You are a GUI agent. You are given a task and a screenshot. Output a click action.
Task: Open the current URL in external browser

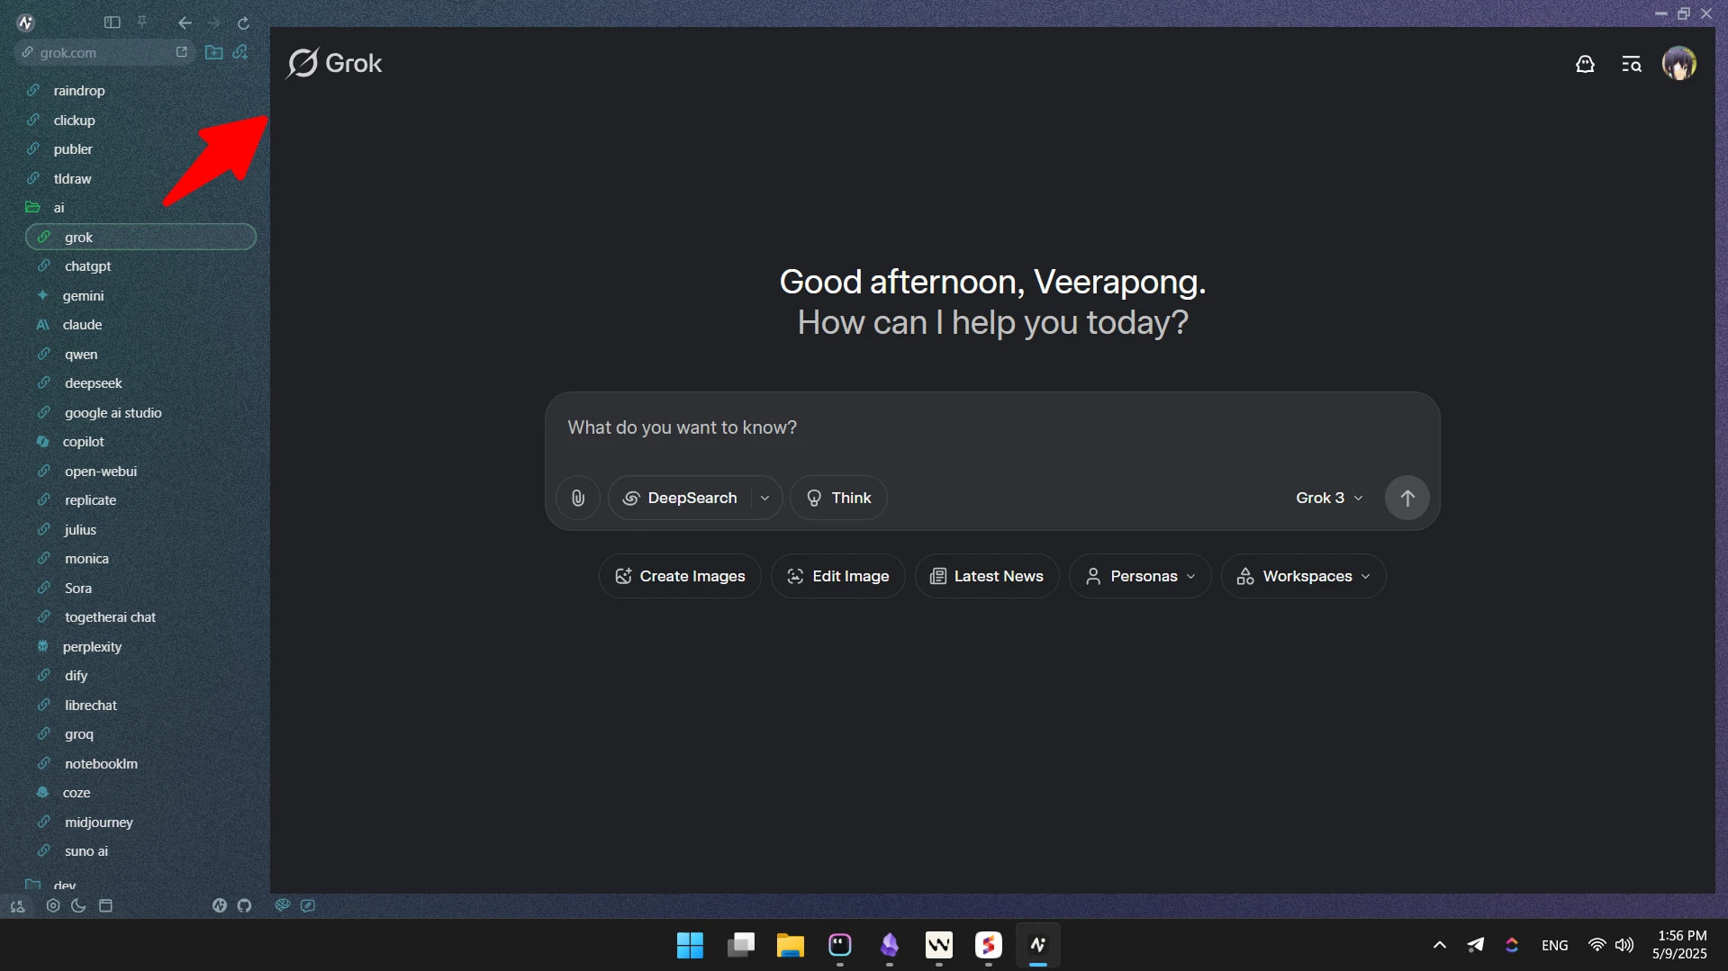[182, 52]
